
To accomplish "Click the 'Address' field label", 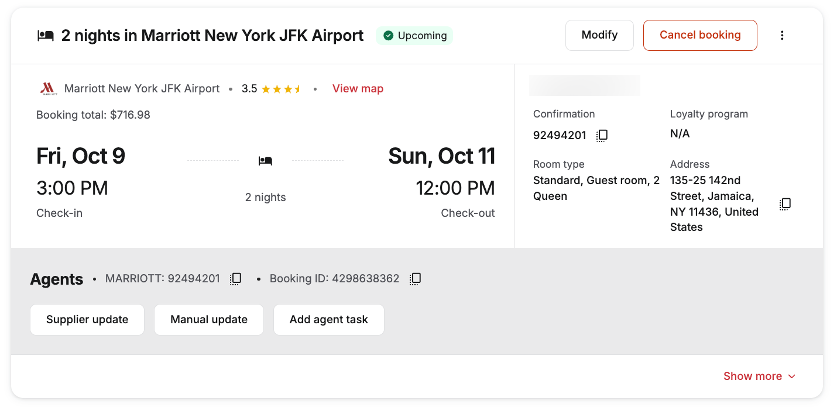I will pyautogui.click(x=690, y=164).
